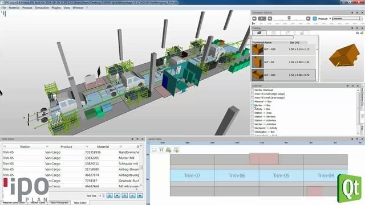Viewport: 365px width, 205px height.
Task: Click the play/pause animation button
Action: tap(262, 18)
